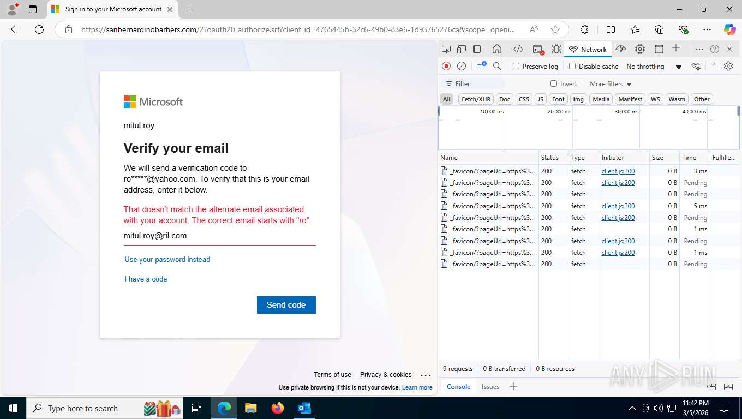Open browser Extensions puzzle icon
The height and width of the screenshot is (419, 742).
pyautogui.click(x=584, y=29)
